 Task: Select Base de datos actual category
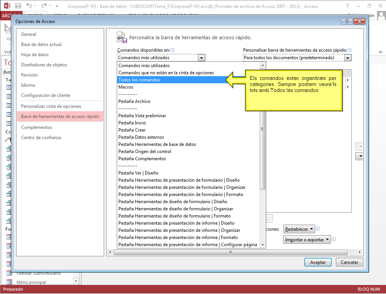tap(60, 44)
